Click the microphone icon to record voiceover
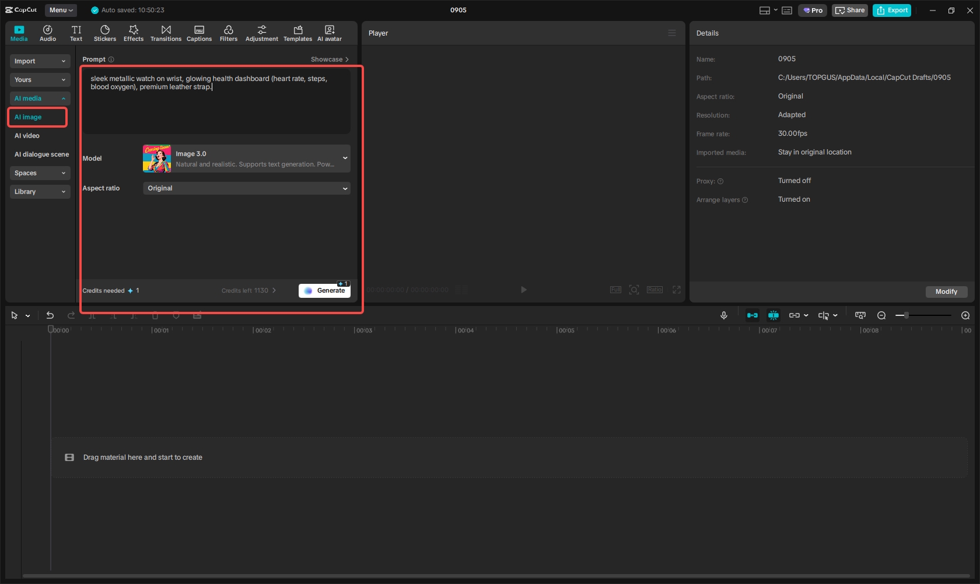Screen dimensions: 980x584 (723, 315)
